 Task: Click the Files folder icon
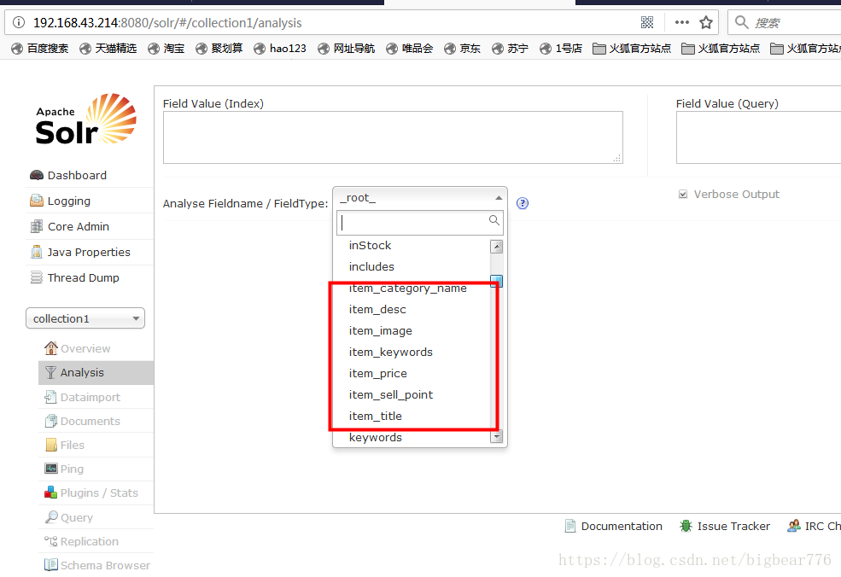51,445
